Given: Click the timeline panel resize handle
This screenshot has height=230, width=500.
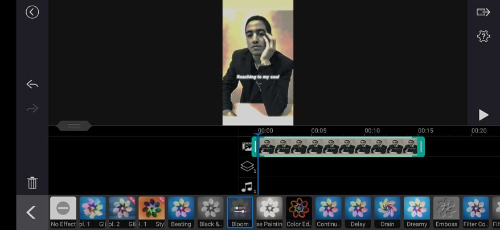Looking at the screenshot, I should [x=74, y=126].
